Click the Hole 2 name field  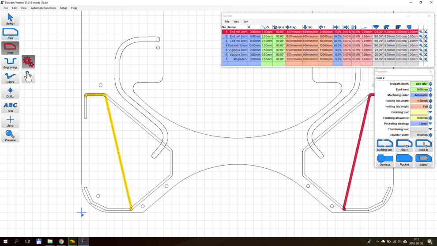403,78
